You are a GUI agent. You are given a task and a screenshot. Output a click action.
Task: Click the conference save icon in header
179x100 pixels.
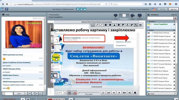[x=84, y=9]
